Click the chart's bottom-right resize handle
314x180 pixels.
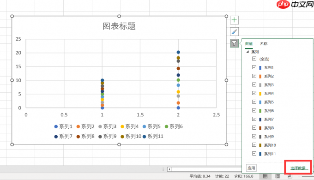pyautogui.click(x=226, y=144)
